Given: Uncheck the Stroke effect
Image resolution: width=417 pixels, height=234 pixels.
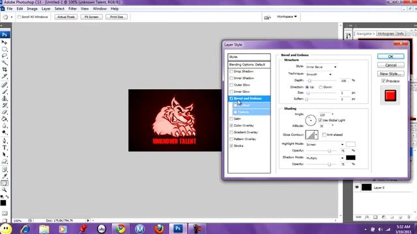Looking at the screenshot, I should pyautogui.click(x=231, y=146).
